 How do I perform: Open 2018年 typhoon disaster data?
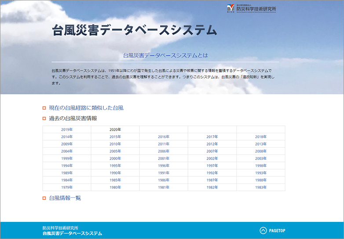(x=261, y=137)
